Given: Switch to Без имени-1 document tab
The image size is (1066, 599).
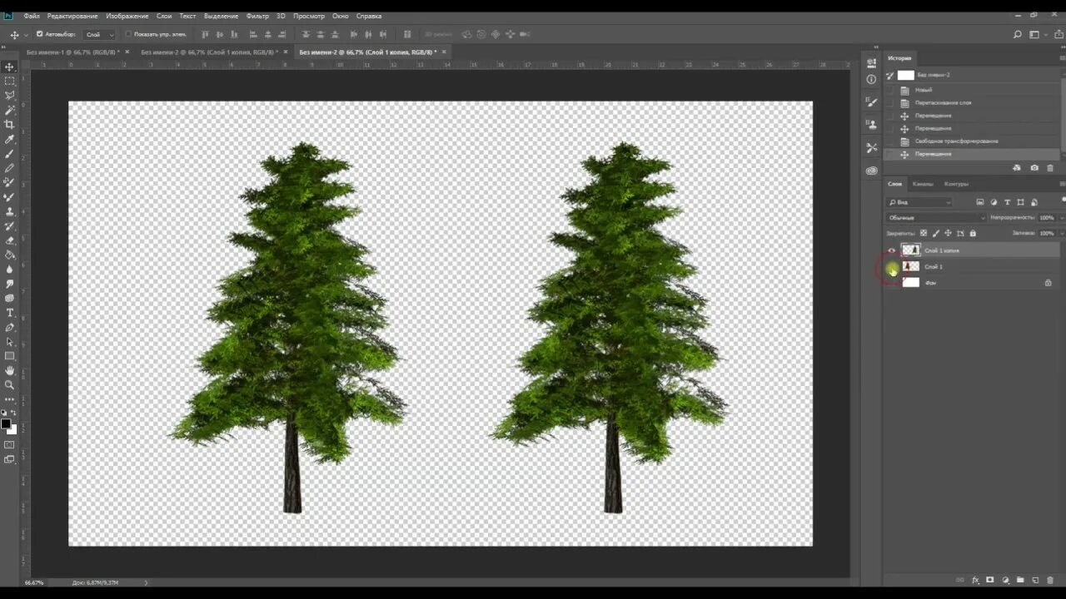Looking at the screenshot, I should coord(72,52).
